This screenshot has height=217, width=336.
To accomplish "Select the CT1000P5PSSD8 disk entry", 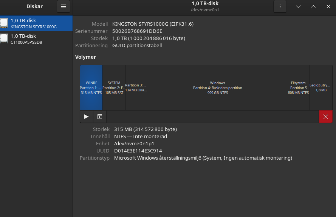I will (36, 39).
